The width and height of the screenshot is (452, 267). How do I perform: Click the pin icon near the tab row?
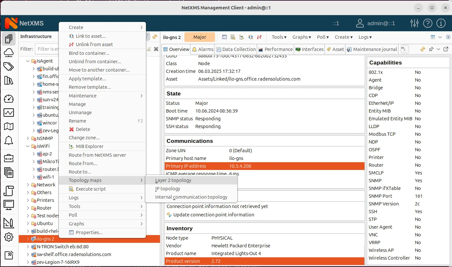tap(432, 49)
